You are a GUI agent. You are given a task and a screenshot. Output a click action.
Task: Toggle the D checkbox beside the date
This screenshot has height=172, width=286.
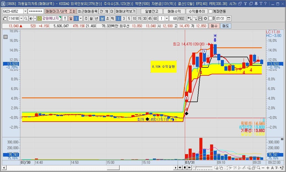[x=211, y=18]
